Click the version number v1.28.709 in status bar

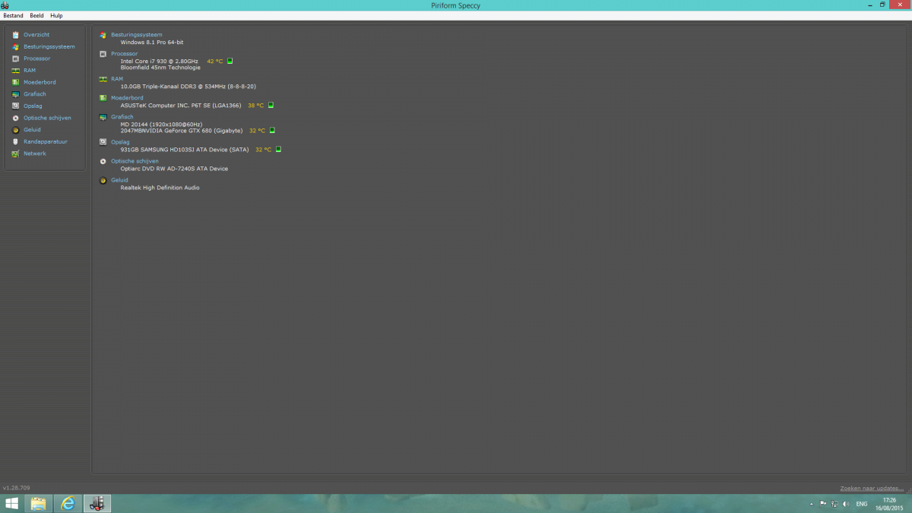point(17,488)
